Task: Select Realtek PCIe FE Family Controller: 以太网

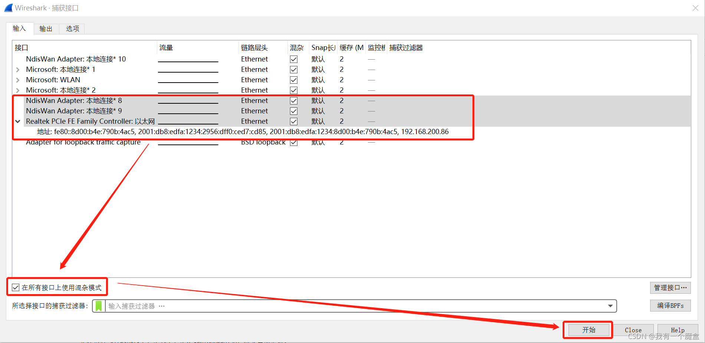Action: click(90, 121)
